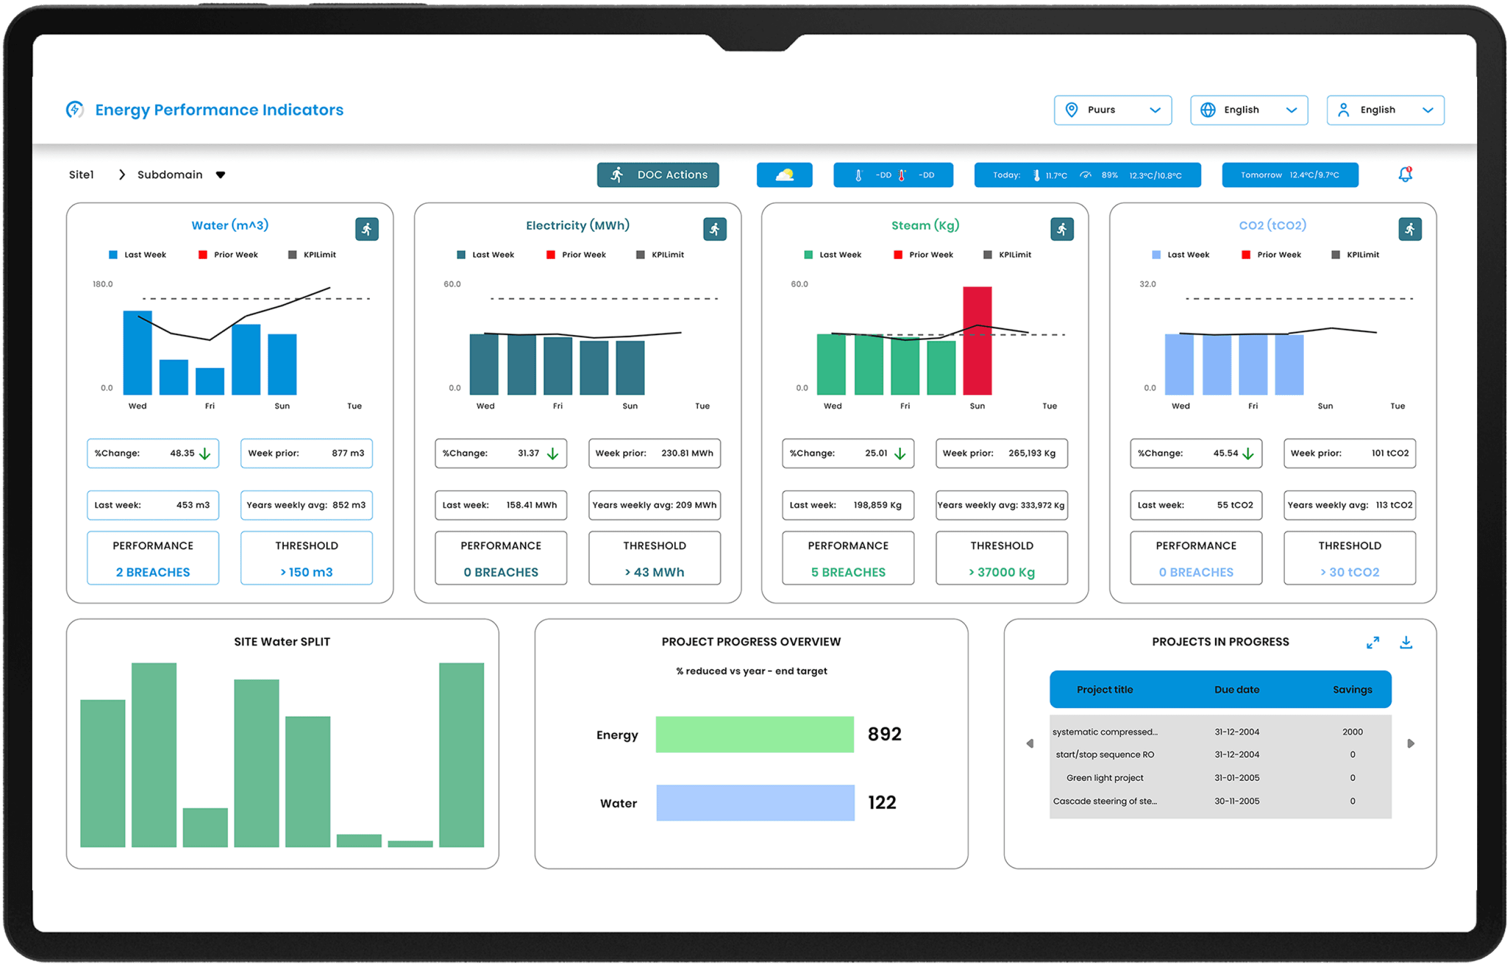This screenshot has height=965, width=1510.
Task: Click the energy logo icon in header
Action: click(x=75, y=109)
